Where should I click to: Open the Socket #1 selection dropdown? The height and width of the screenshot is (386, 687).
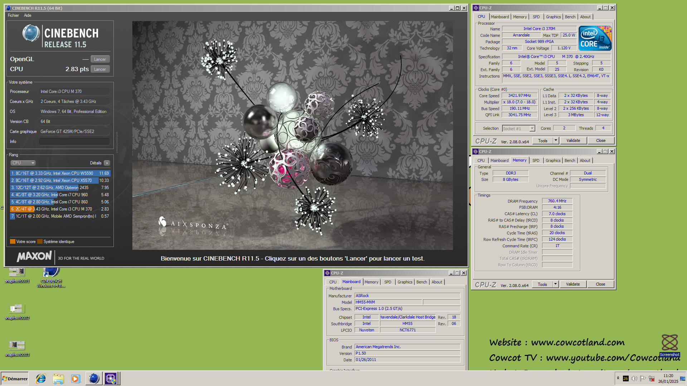click(x=518, y=129)
